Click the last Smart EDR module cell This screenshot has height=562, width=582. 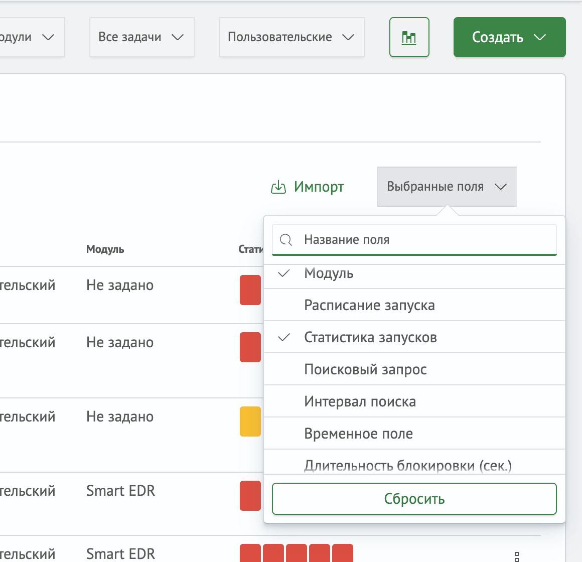click(x=120, y=554)
